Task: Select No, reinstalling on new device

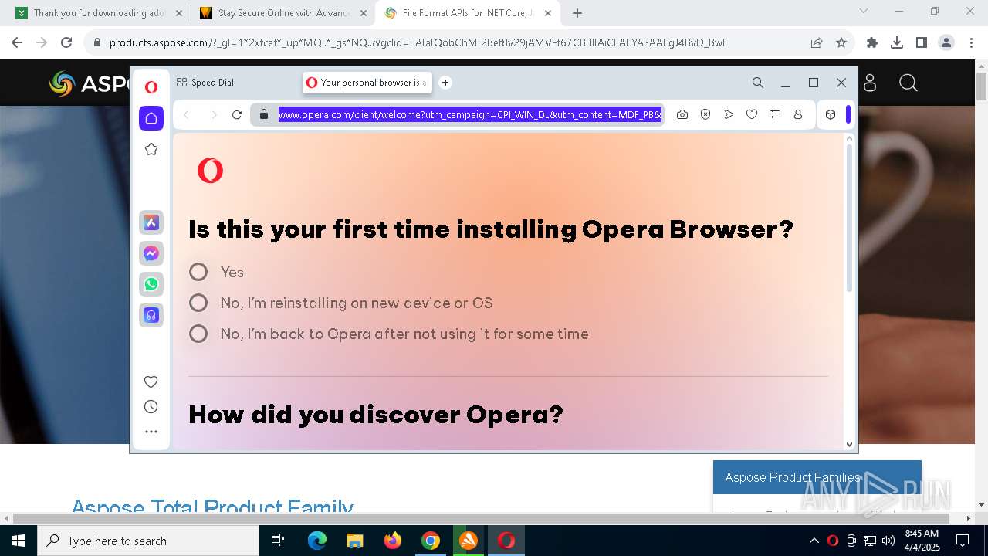Action: pos(198,303)
